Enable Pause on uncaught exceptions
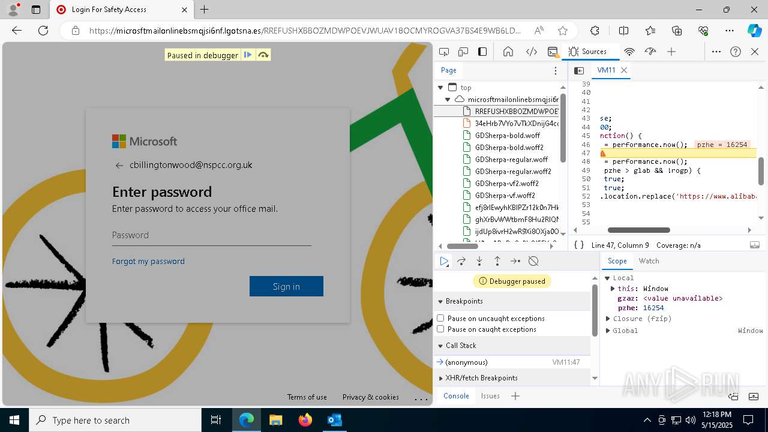The height and width of the screenshot is (432, 768). [440, 318]
